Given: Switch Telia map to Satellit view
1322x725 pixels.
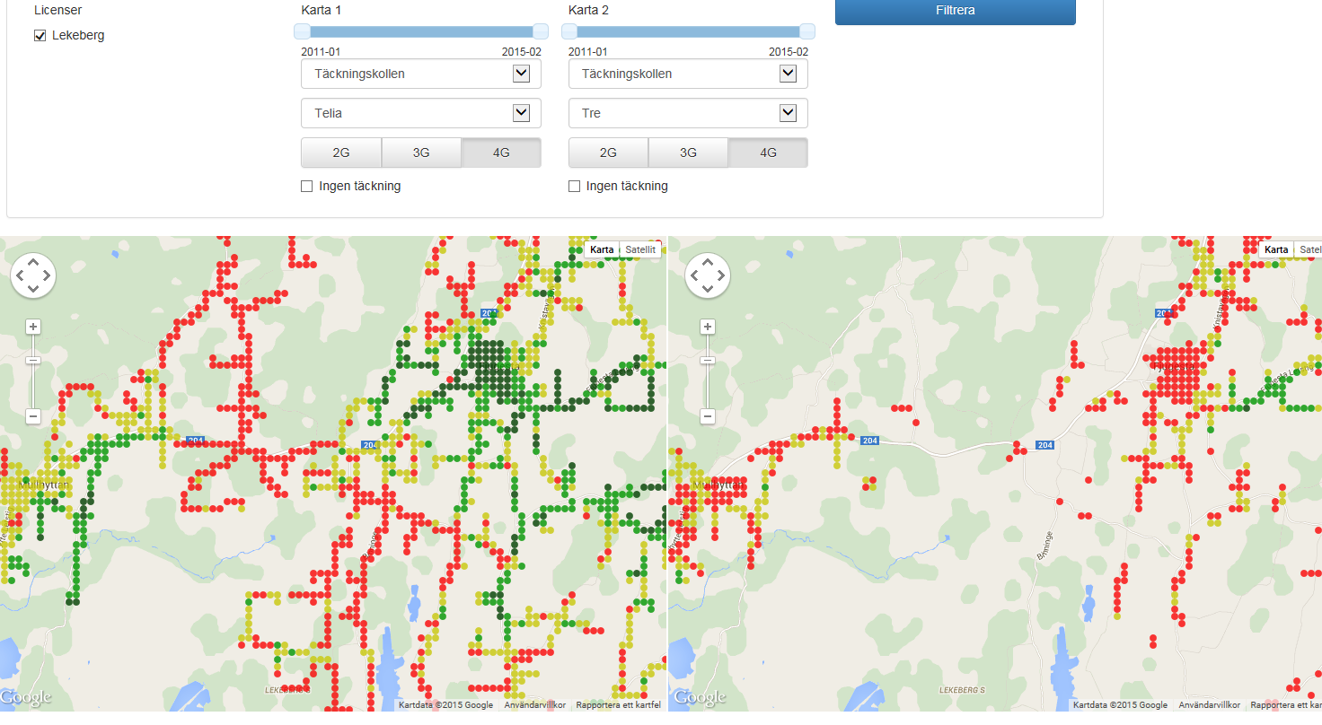Looking at the screenshot, I should pyautogui.click(x=640, y=249).
